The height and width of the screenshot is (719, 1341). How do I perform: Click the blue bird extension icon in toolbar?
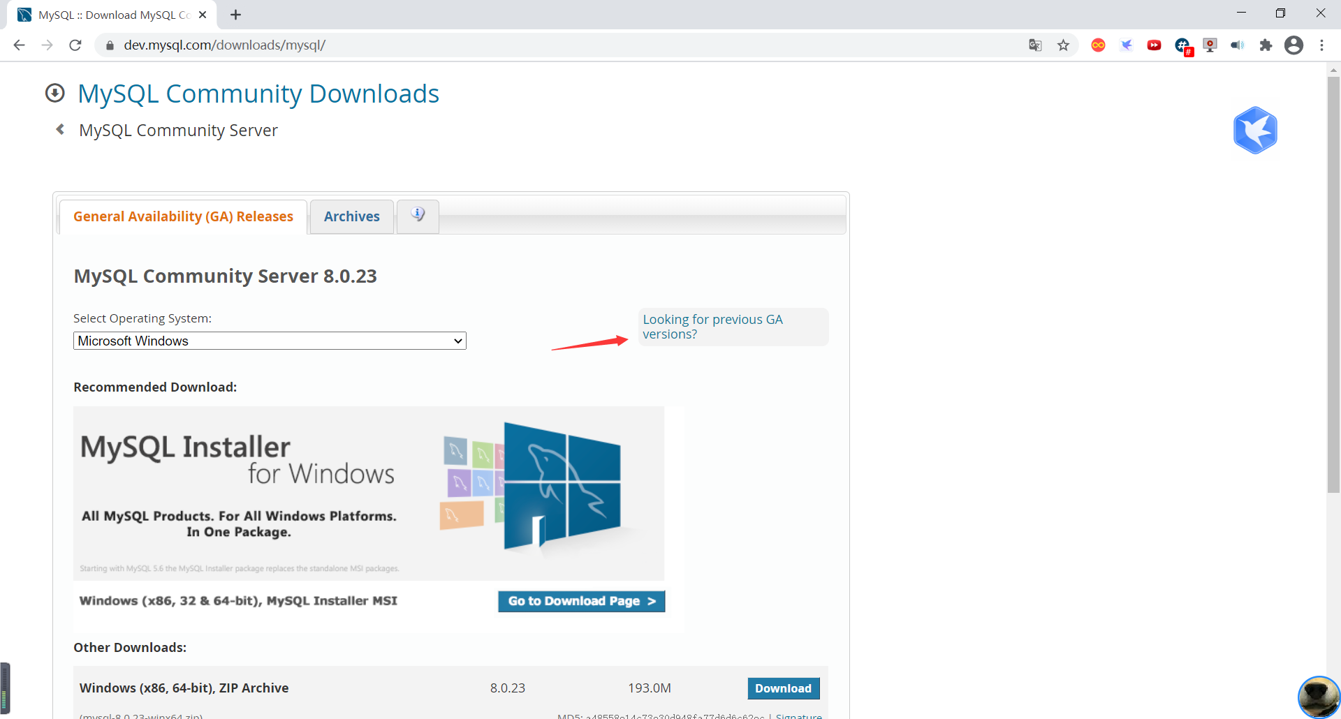1126,45
